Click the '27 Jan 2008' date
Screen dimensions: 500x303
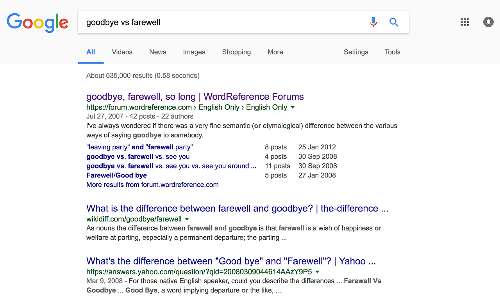317,175
